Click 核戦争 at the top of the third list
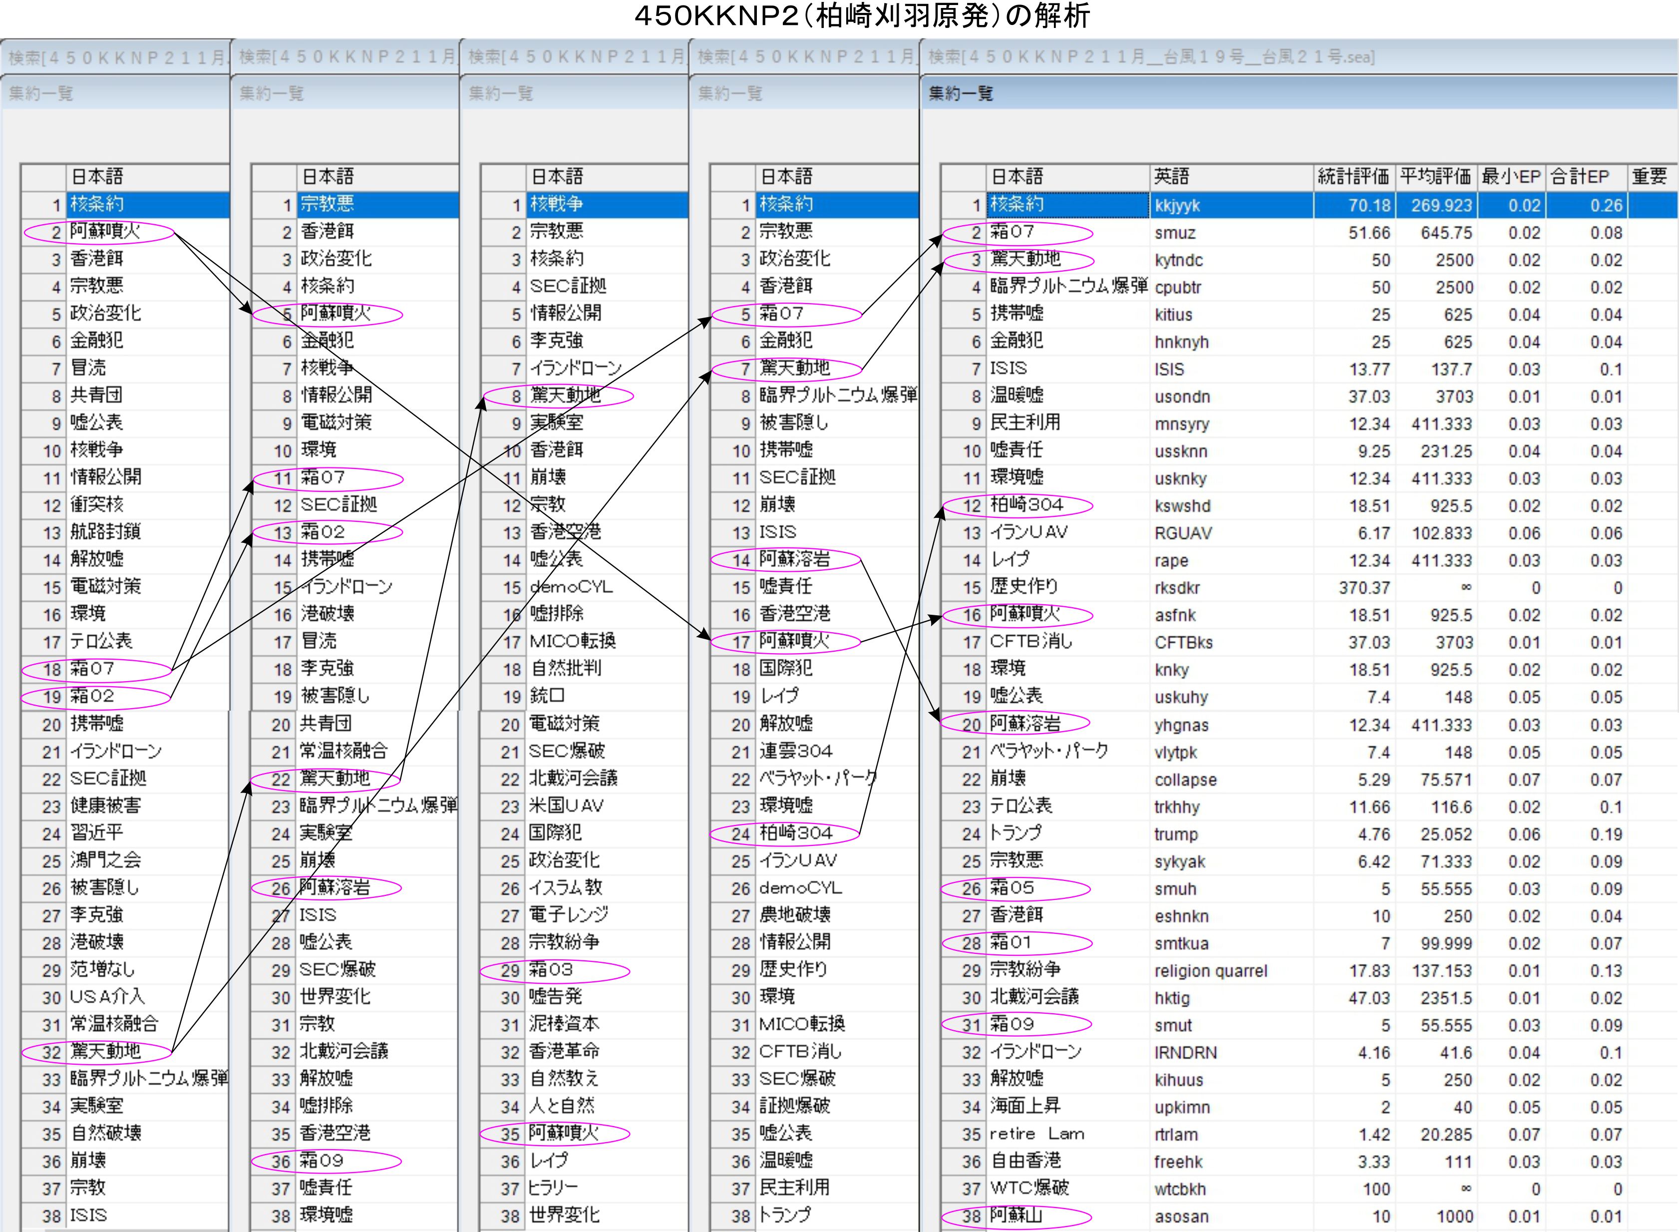Viewport: 1679px width, 1232px height. [556, 204]
